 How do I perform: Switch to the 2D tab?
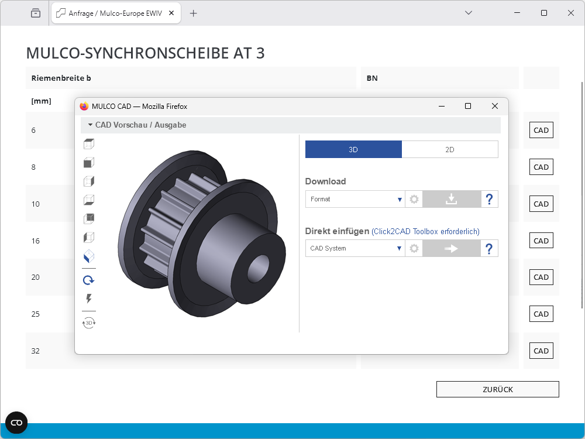[x=450, y=149]
